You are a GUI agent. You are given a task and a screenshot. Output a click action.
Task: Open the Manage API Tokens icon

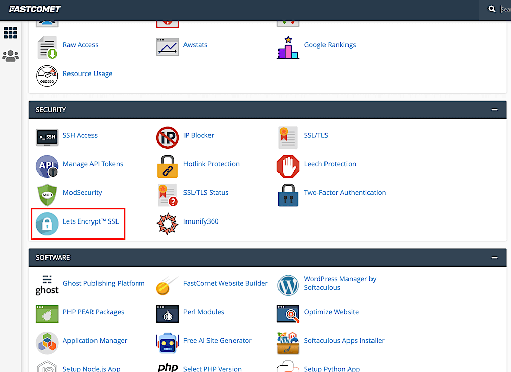(47, 166)
